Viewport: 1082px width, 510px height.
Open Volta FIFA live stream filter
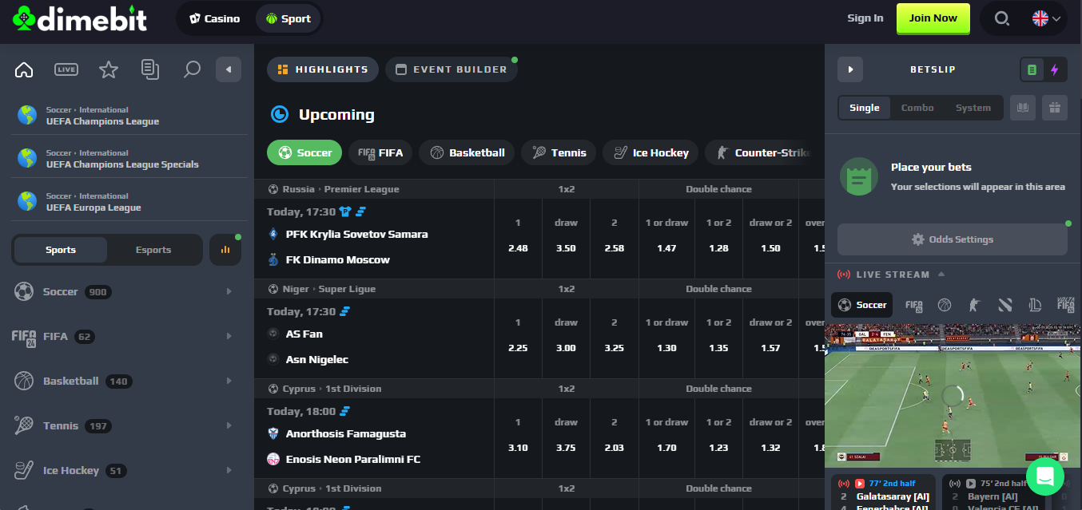[1064, 304]
